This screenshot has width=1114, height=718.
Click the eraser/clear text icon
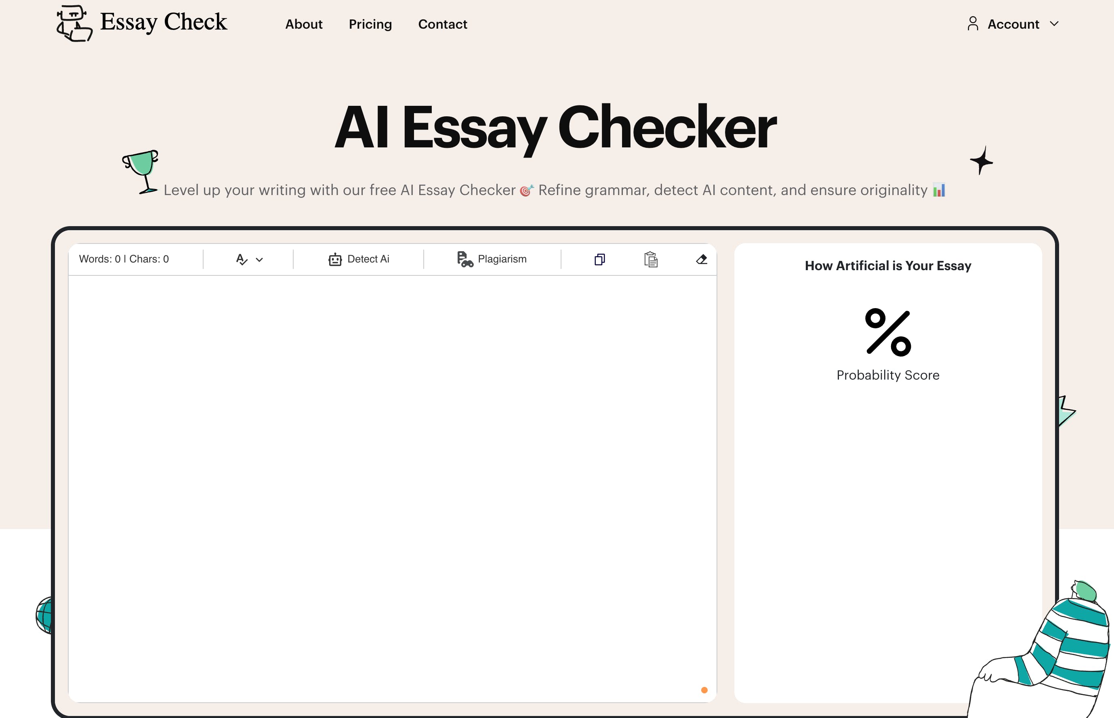[702, 259]
